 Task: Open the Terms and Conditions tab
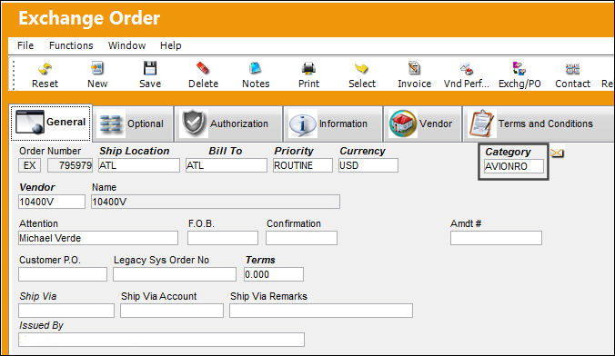click(538, 124)
